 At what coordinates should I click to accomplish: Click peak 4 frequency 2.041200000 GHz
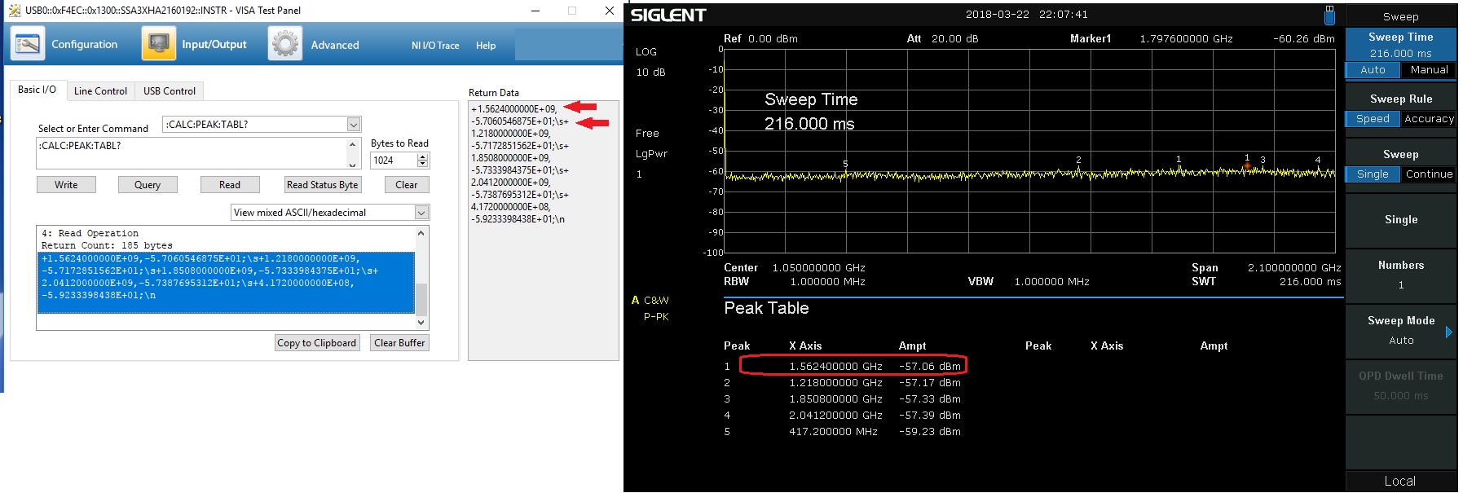(x=835, y=416)
